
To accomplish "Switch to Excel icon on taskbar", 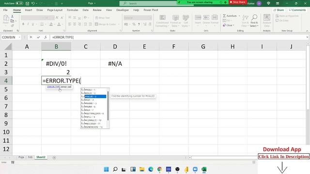I will (x=204, y=169).
